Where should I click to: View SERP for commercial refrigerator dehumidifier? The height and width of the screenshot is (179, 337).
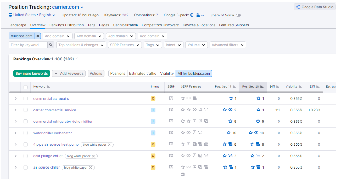171,121
